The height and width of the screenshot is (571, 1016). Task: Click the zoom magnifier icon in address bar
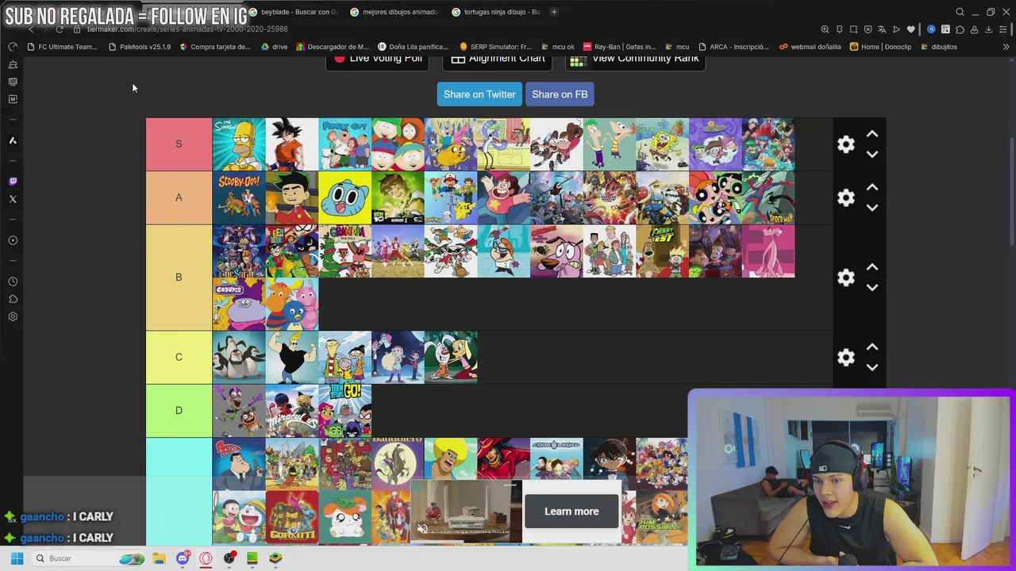[x=825, y=29]
